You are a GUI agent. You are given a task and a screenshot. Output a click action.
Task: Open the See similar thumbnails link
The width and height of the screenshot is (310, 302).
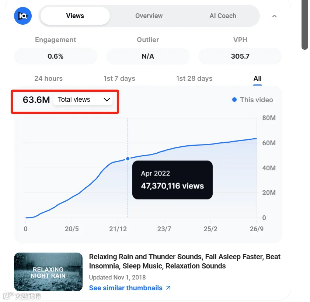(126, 288)
